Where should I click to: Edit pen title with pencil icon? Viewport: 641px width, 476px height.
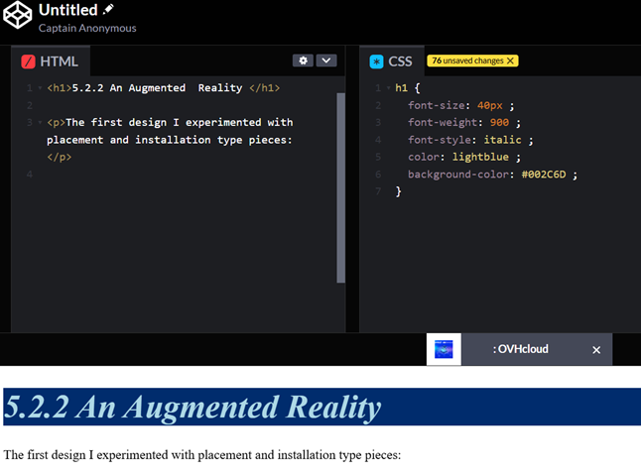click(108, 9)
